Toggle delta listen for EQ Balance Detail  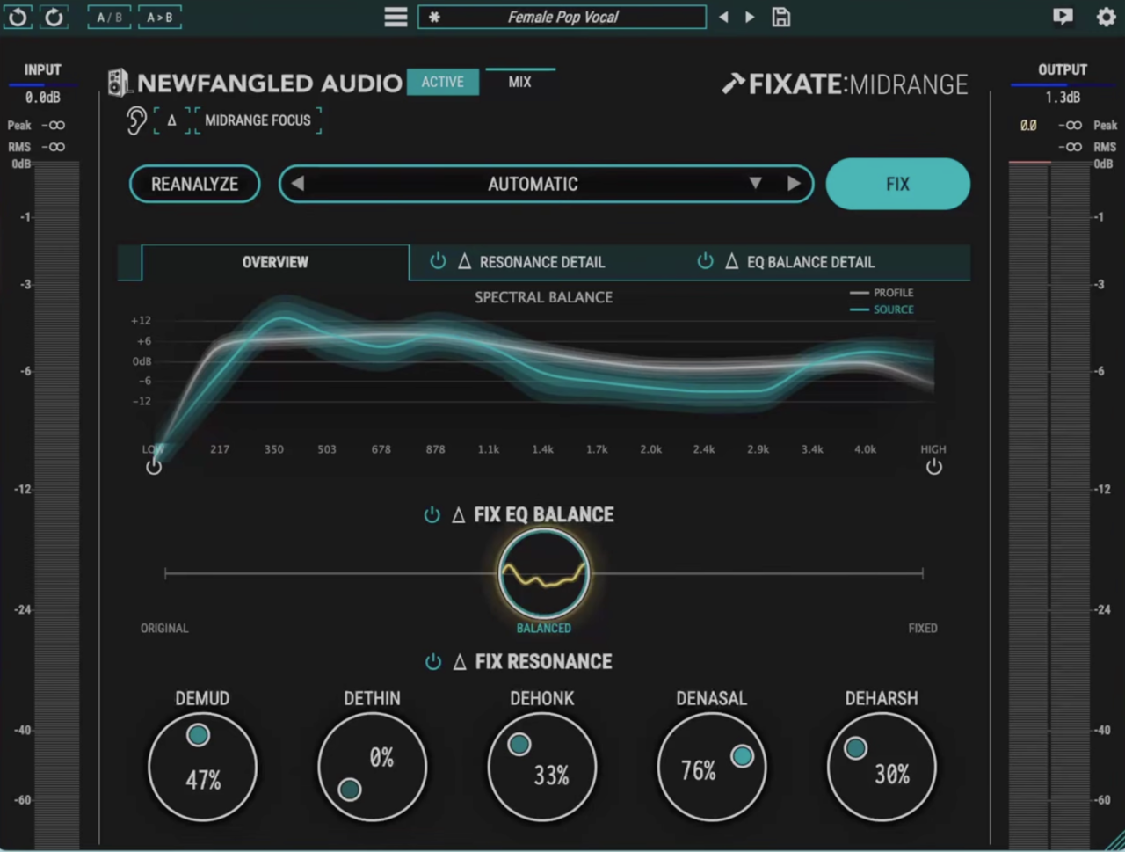(731, 261)
